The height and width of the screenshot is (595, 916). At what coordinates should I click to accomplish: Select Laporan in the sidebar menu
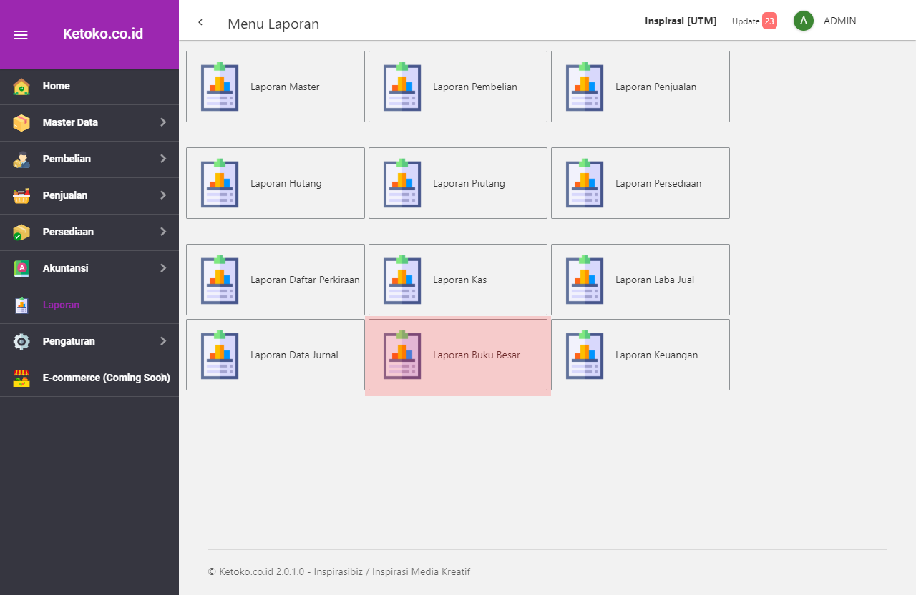(61, 305)
